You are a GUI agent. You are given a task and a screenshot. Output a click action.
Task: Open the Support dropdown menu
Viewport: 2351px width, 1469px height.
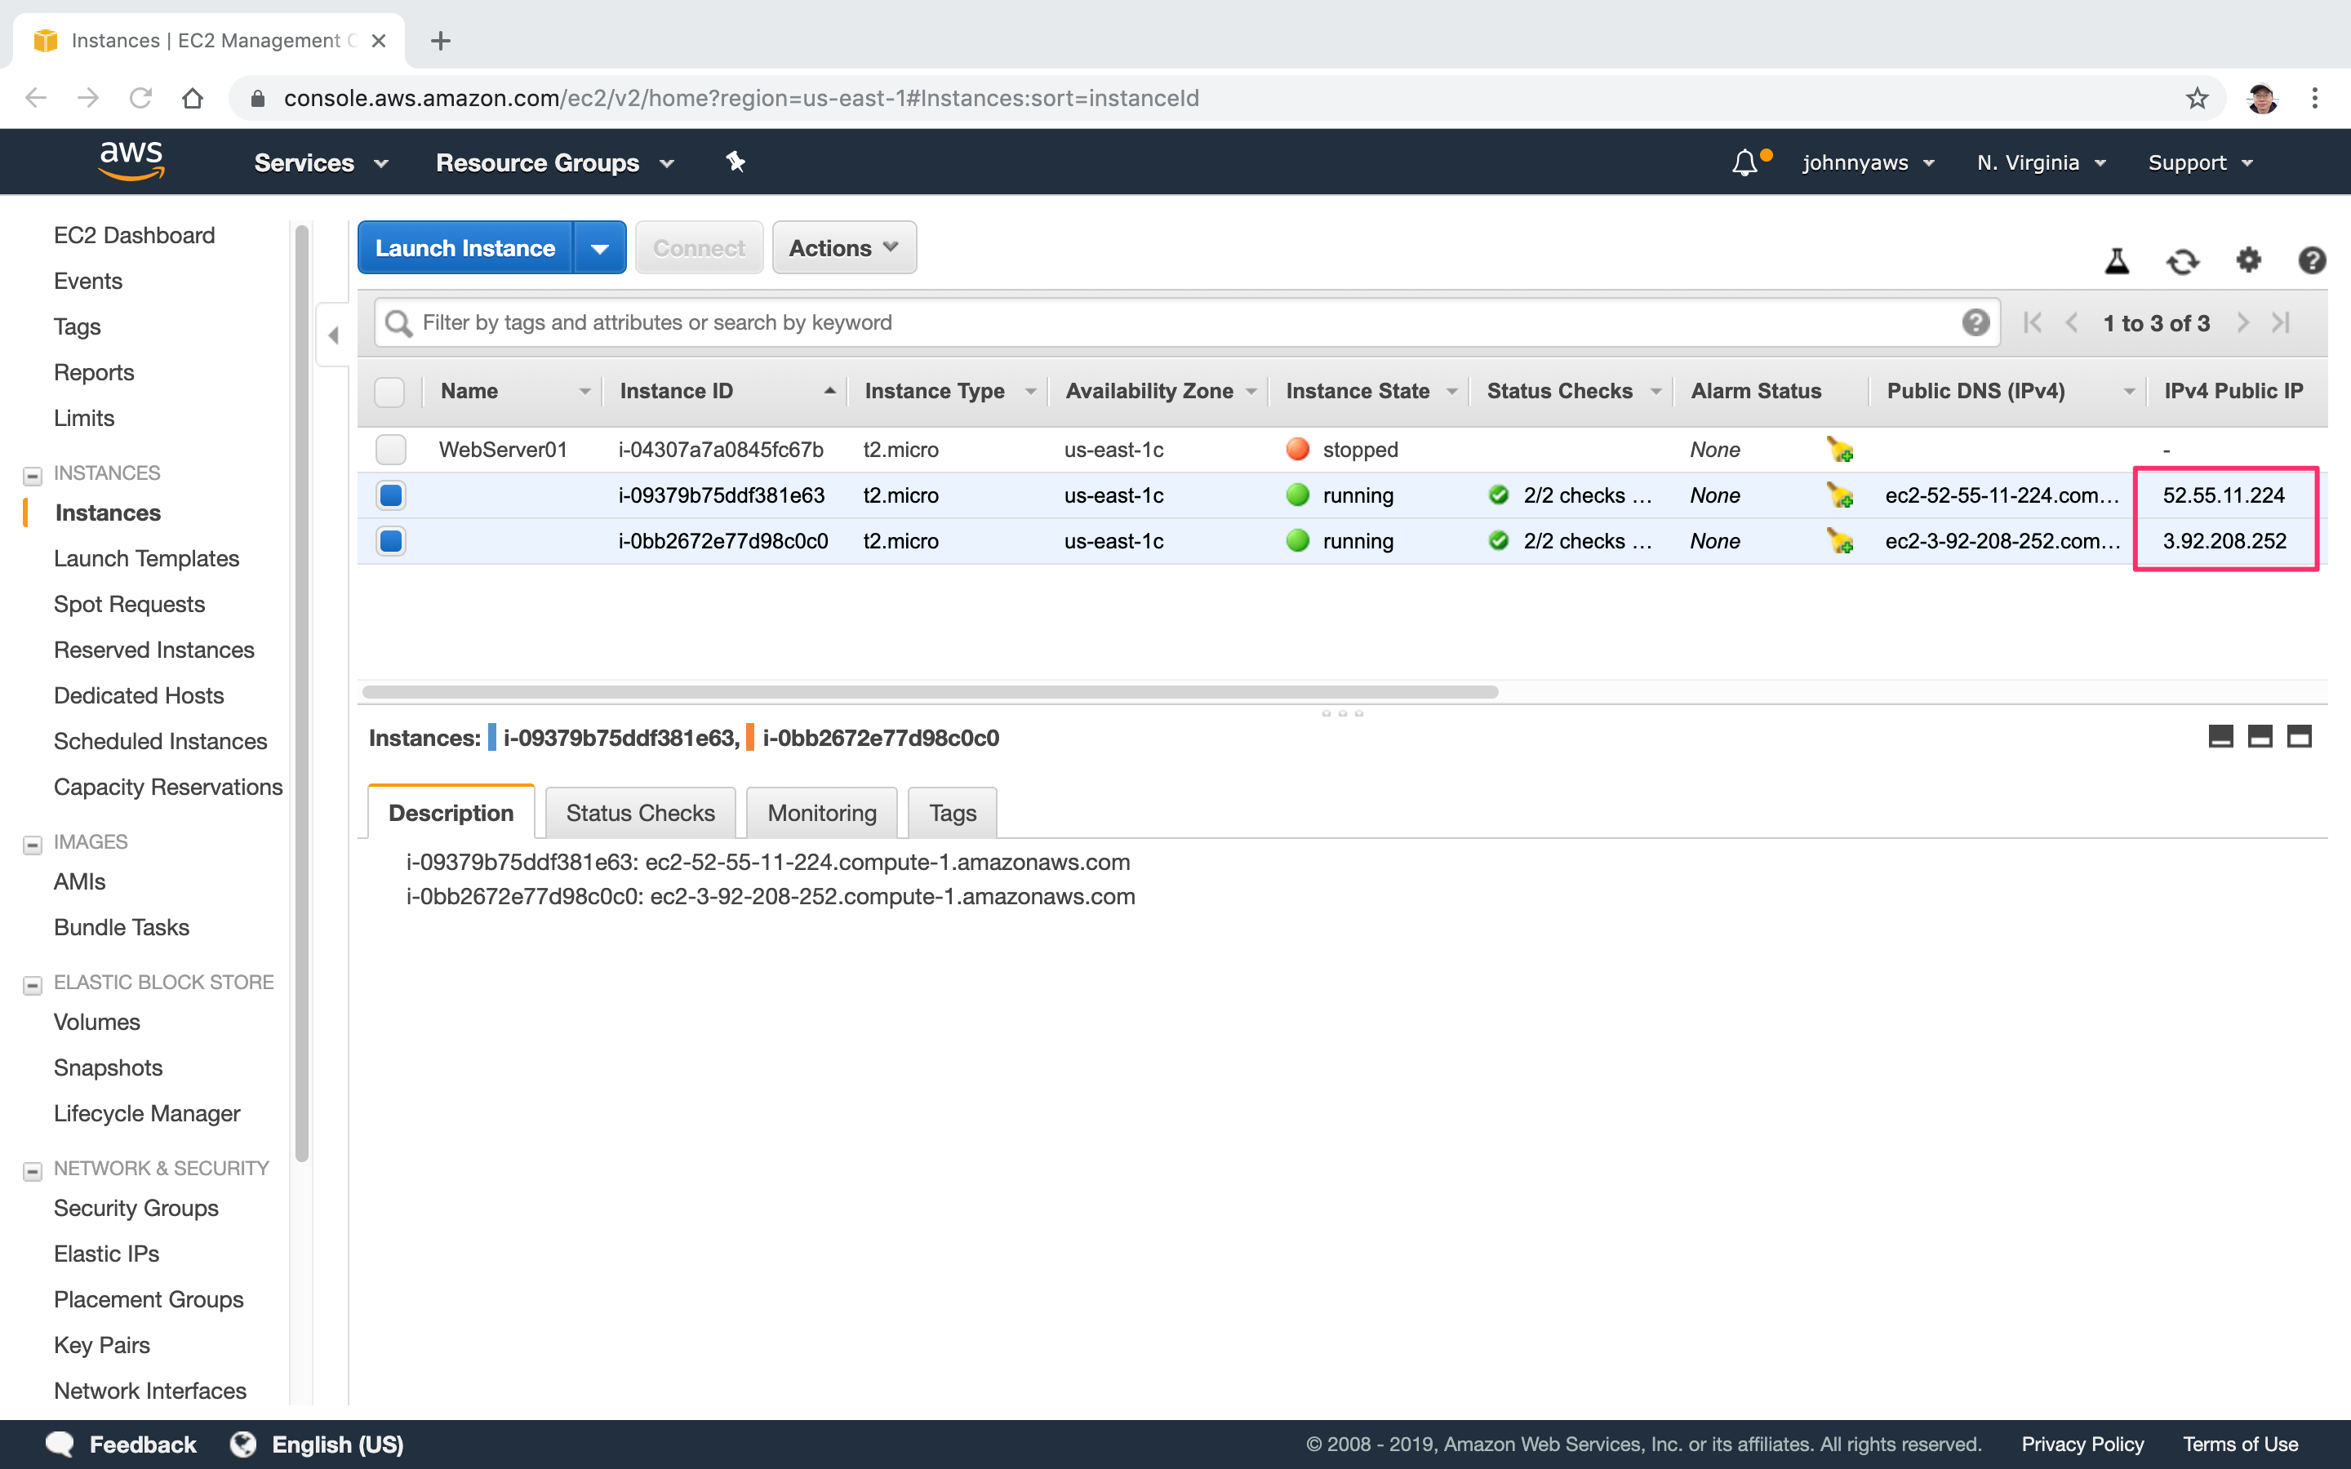pos(2199,163)
